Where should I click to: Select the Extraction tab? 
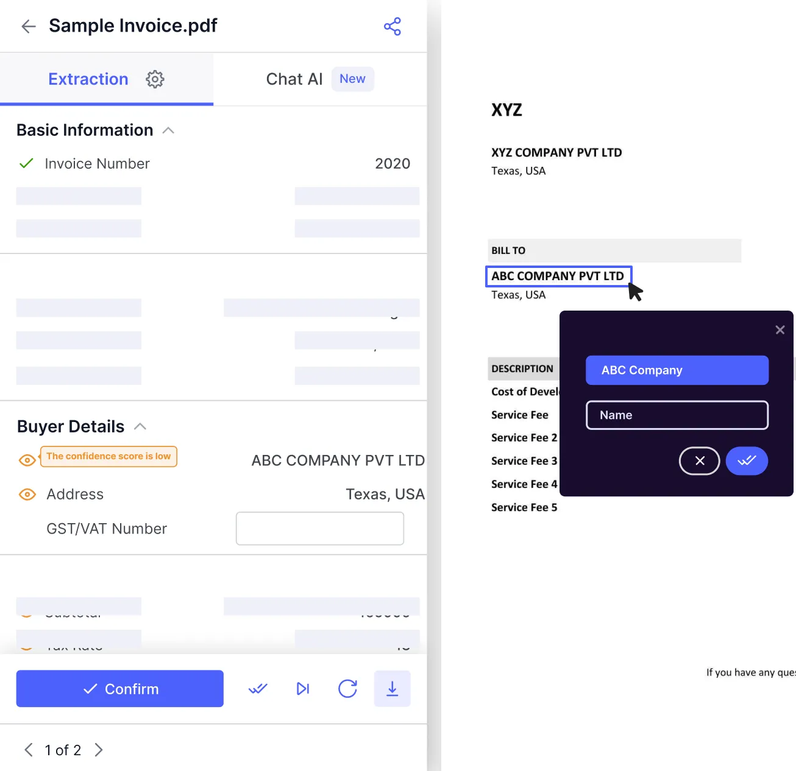[88, 79]
